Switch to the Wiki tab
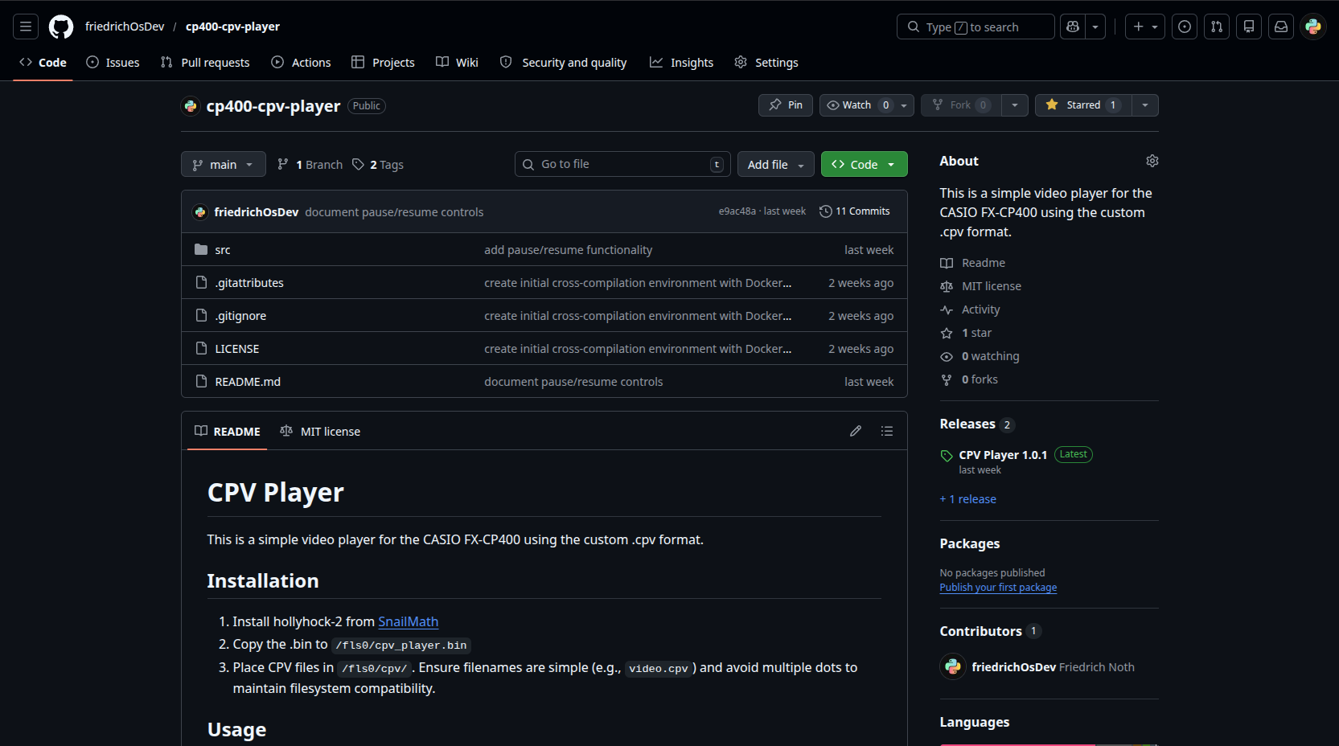1339x746 pixels. click(x=457, y=63)
